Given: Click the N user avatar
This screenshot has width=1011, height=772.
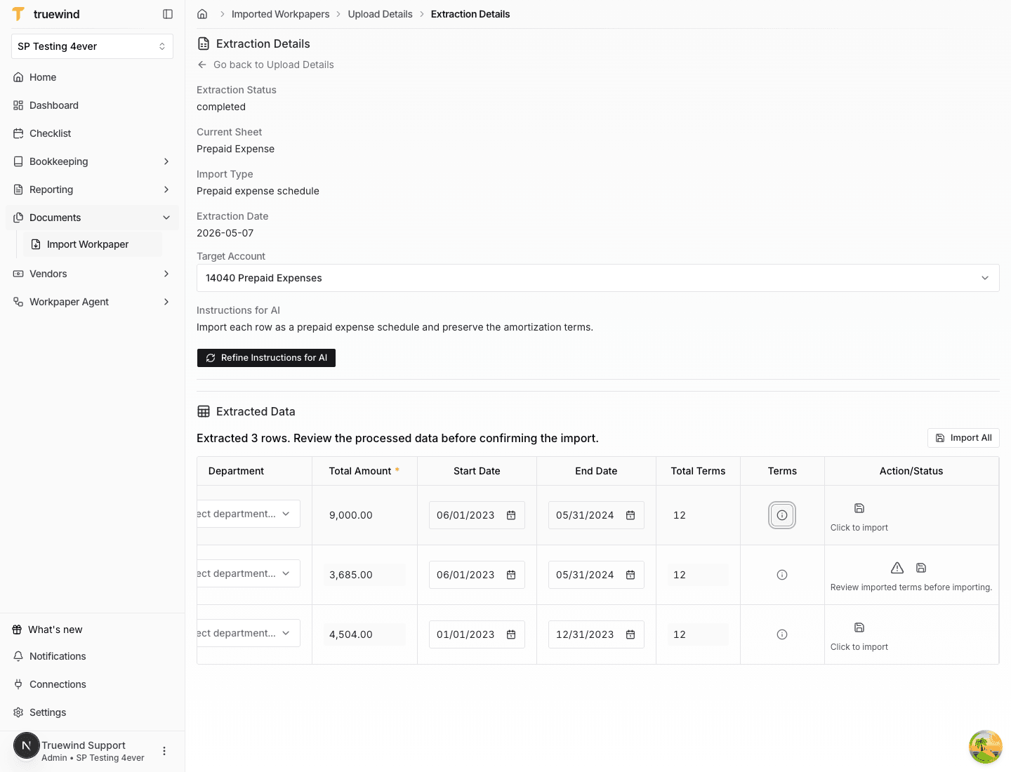Looking at the screenshot, I should point(27,745).
